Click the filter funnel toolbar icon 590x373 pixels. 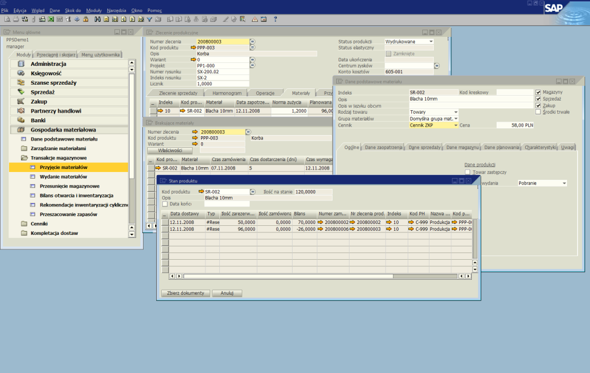click(x=150, y=19)
